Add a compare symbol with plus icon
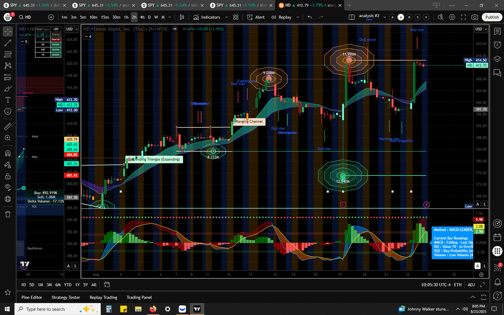Image resolution: width=504 pixels, height=315 pixels. tap(51, 17)
